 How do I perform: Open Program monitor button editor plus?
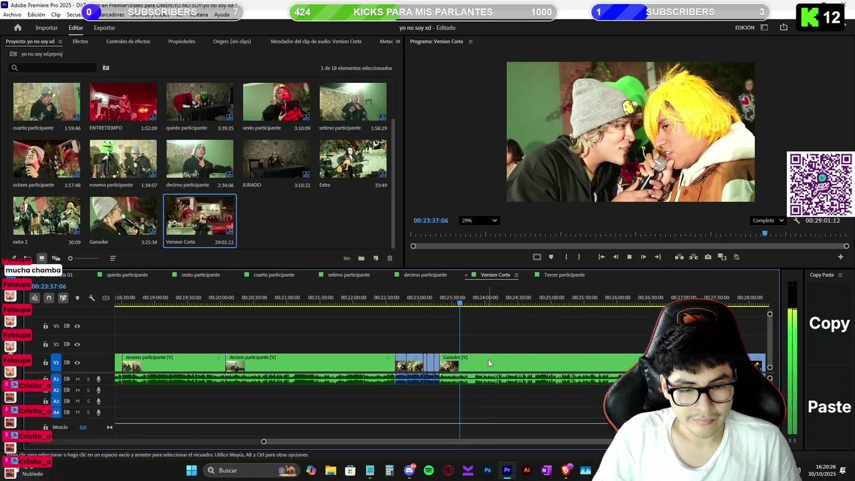[x=840, y=257]
